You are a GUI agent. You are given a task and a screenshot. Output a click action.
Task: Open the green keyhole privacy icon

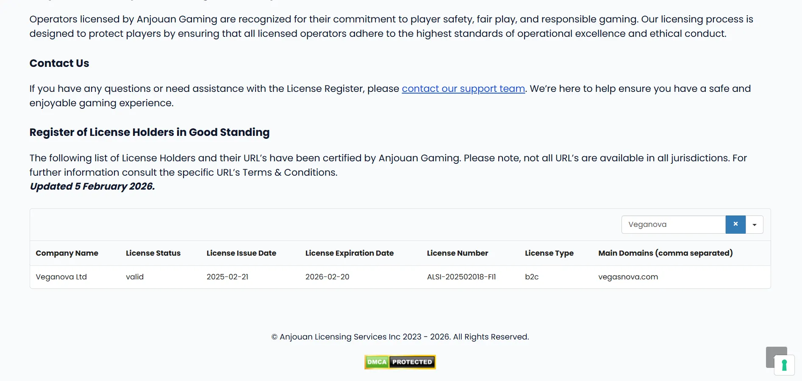pyautogui.click(x=784, y=365)
